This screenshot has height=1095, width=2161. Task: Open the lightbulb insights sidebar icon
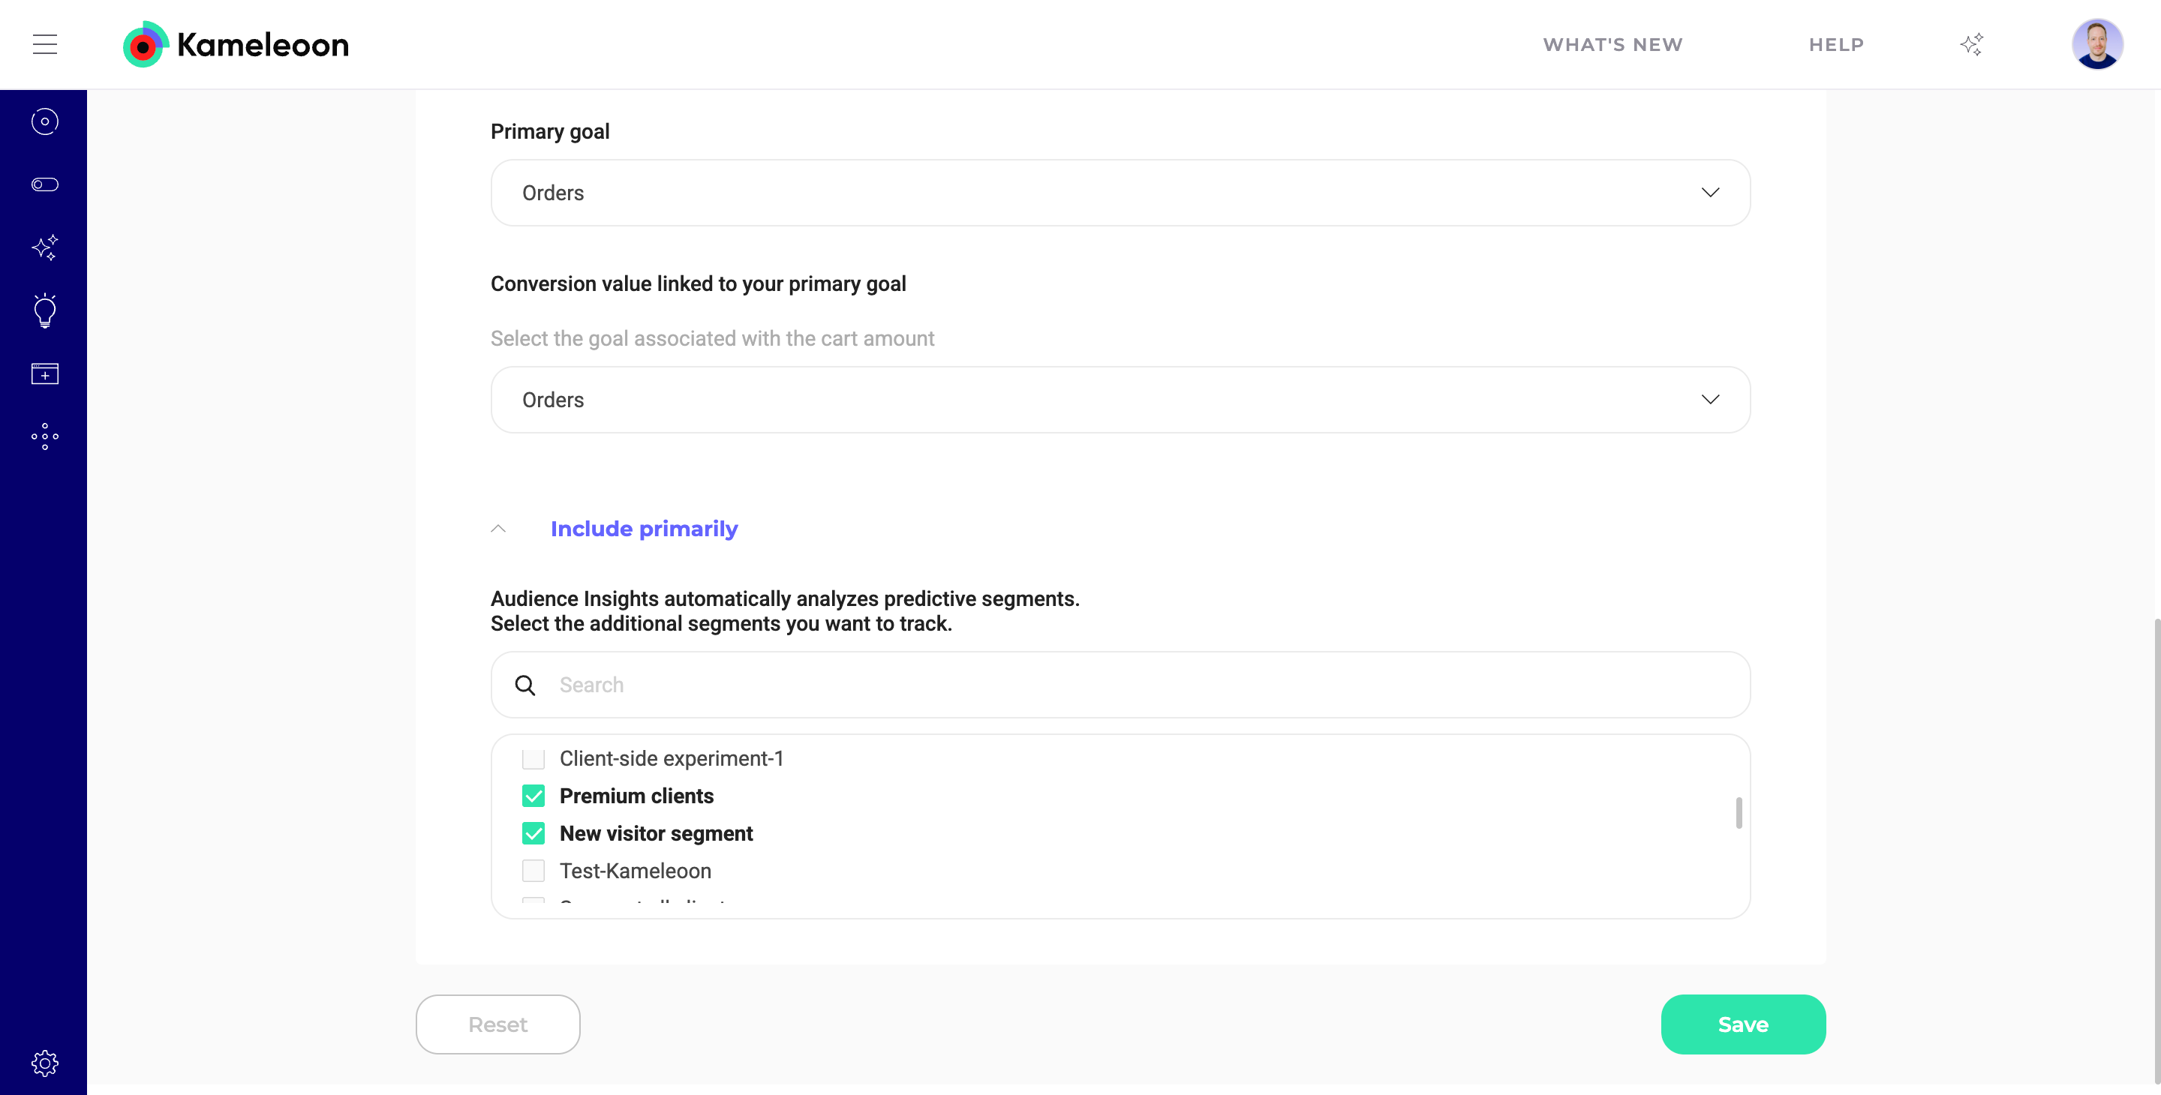(44, 310)
